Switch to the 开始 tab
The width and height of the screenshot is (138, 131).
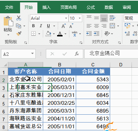coord(29,7)
